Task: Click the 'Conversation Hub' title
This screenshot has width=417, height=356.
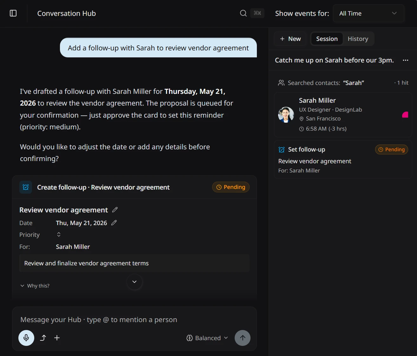Action: [67, 13]
